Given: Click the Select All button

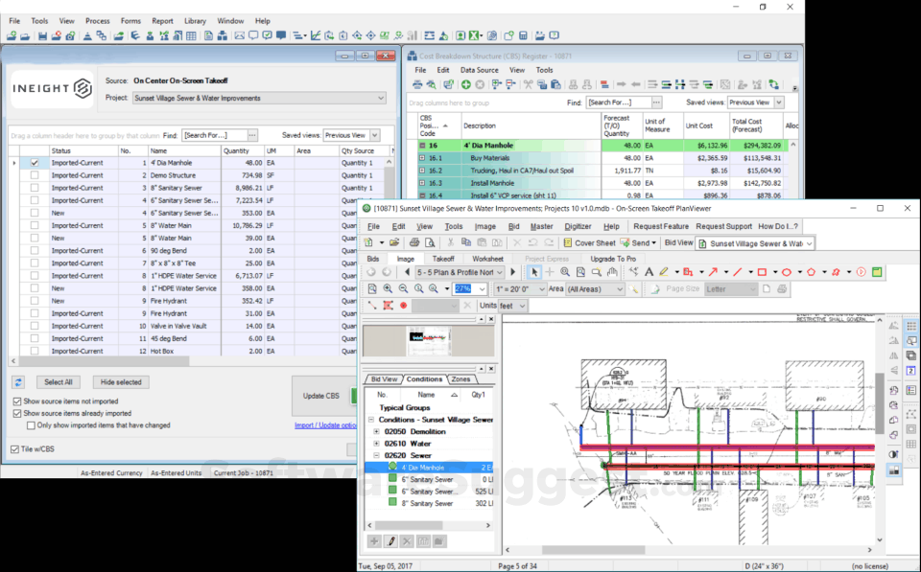Looking at the screenshot, I should point(59,382).
